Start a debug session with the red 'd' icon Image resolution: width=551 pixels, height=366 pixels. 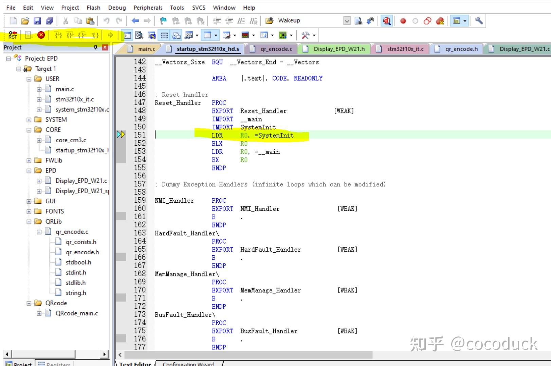click(387, 21)
